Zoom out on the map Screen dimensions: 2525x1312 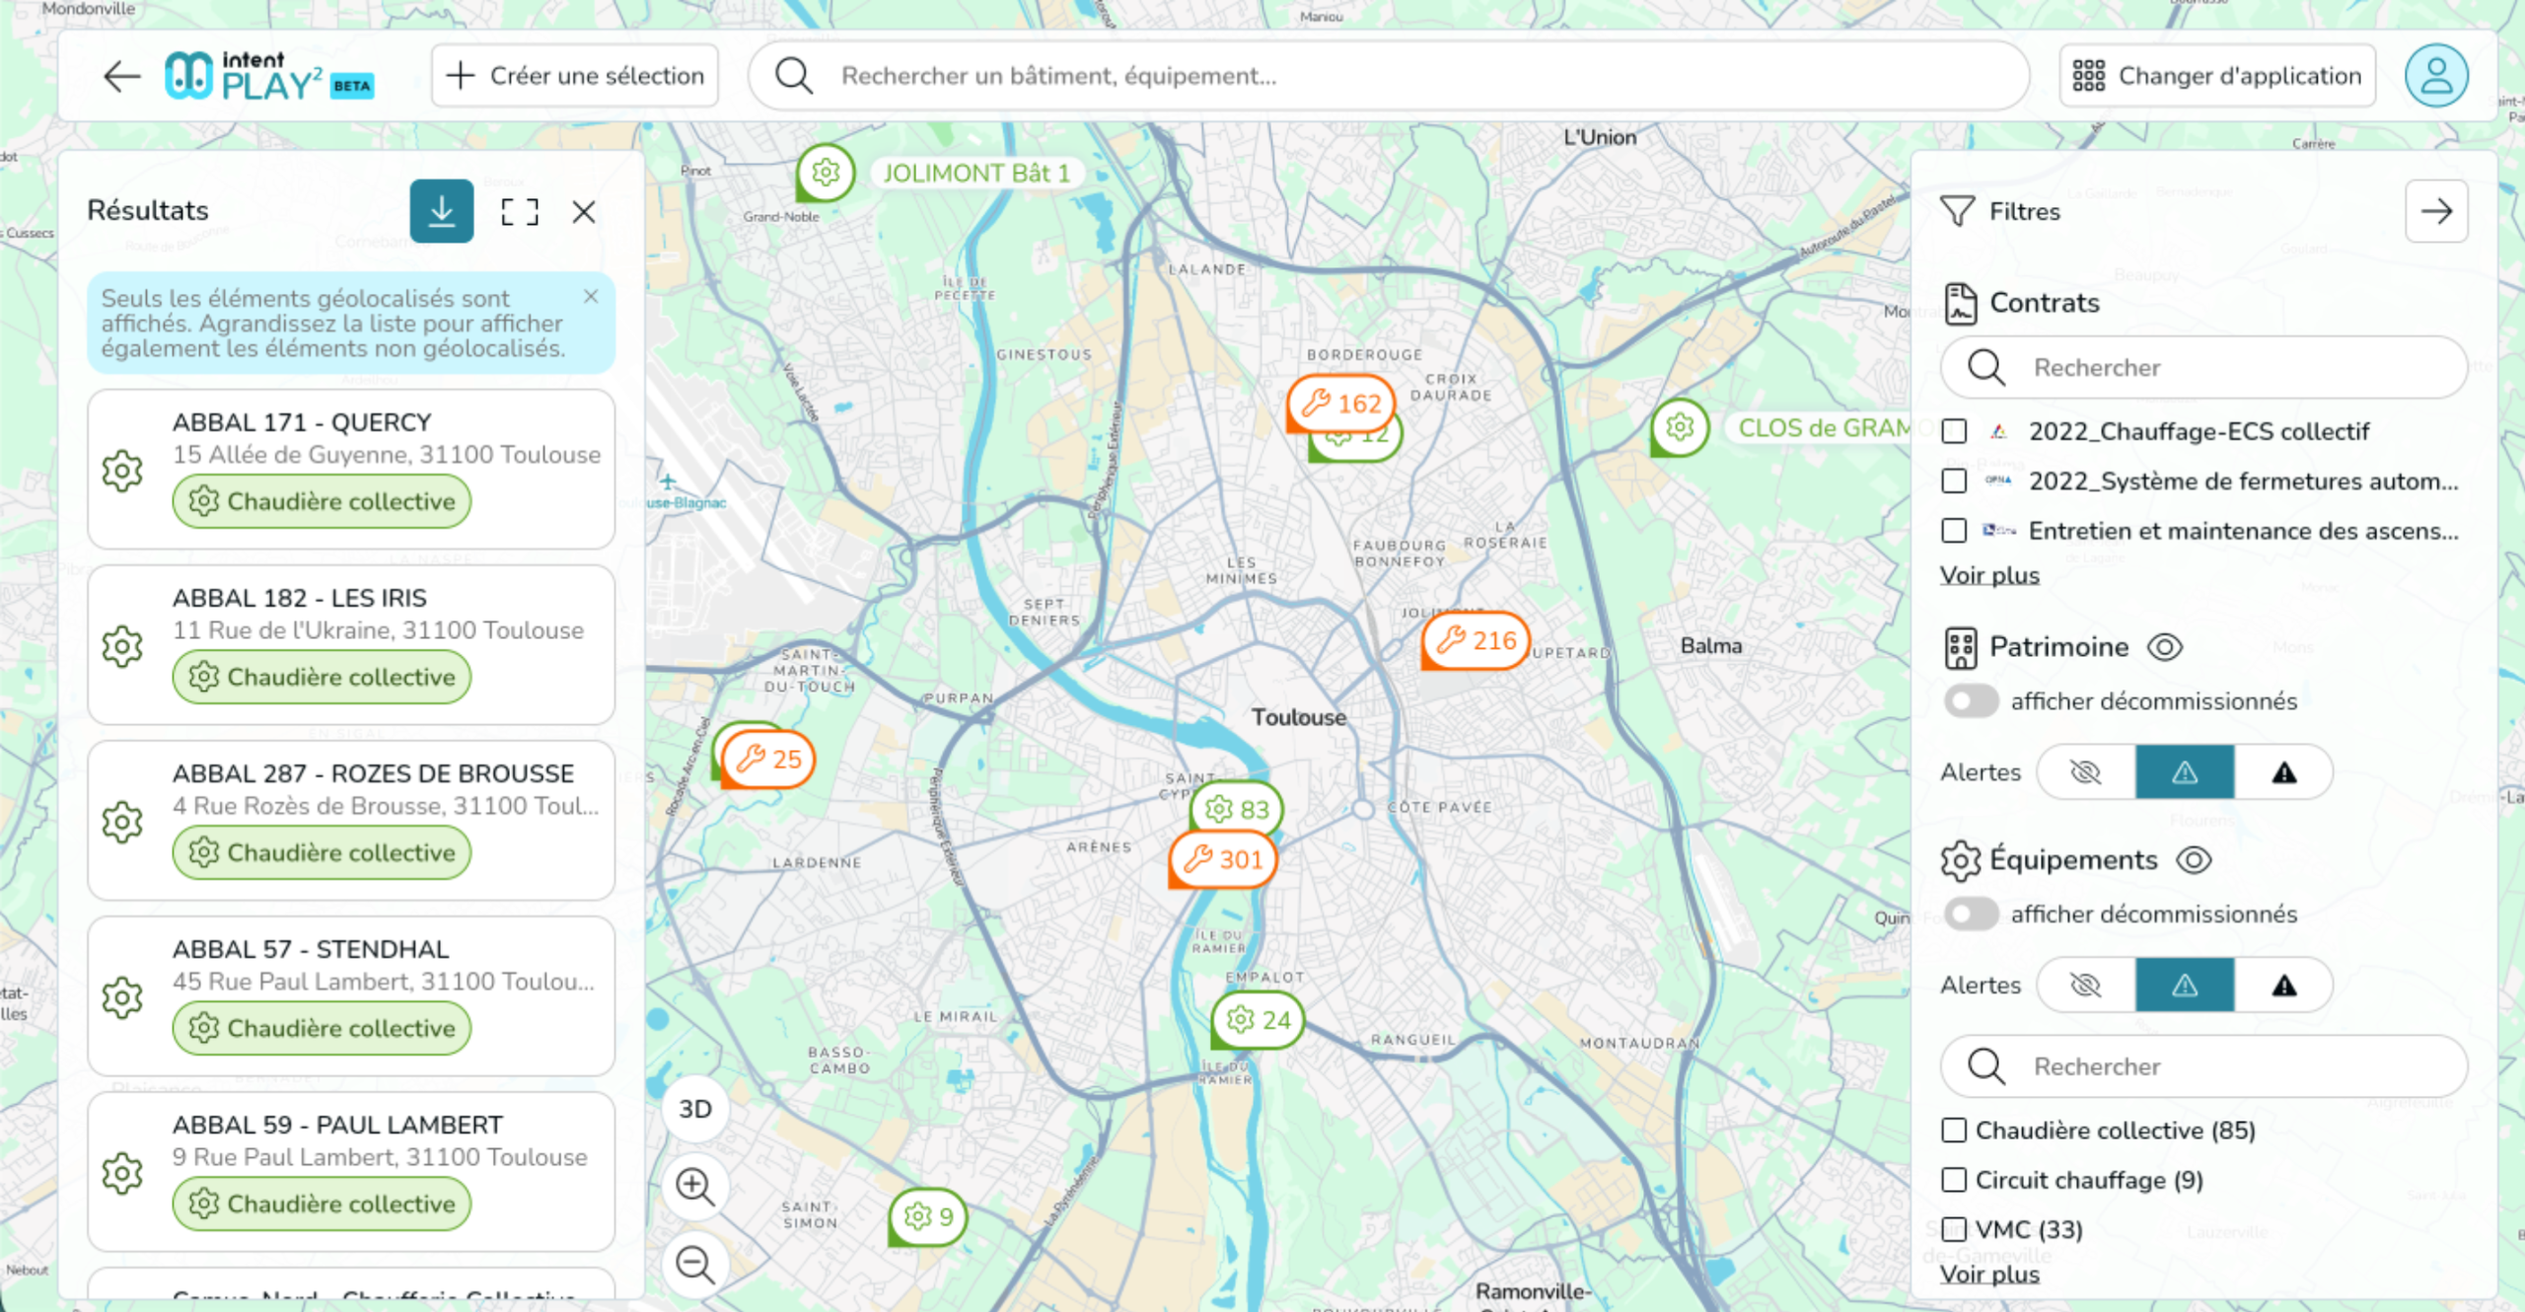click(695, 1265)
